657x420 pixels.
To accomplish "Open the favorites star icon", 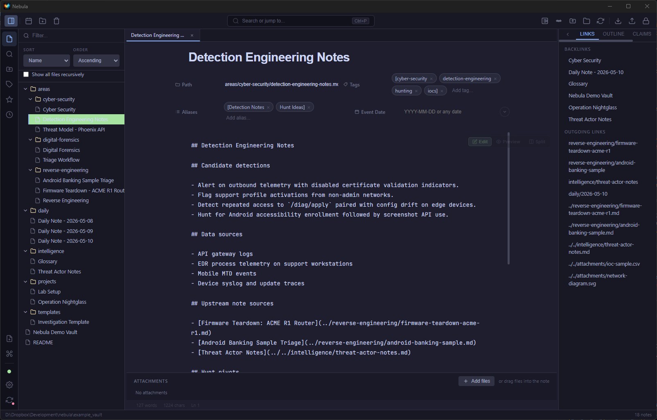I will pos(9,99).
